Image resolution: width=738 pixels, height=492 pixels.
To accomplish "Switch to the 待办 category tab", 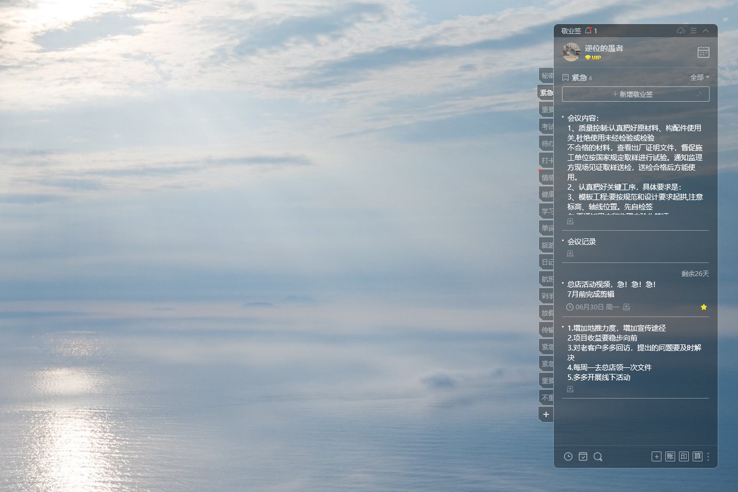I will (x=547, y=143).
